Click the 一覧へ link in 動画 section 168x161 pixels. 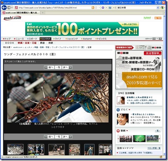158,131
